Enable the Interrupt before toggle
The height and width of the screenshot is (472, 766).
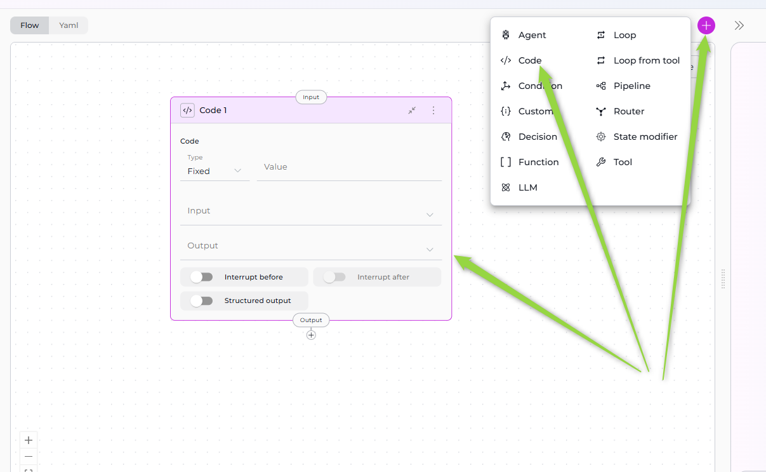click(x=202, y=277)
